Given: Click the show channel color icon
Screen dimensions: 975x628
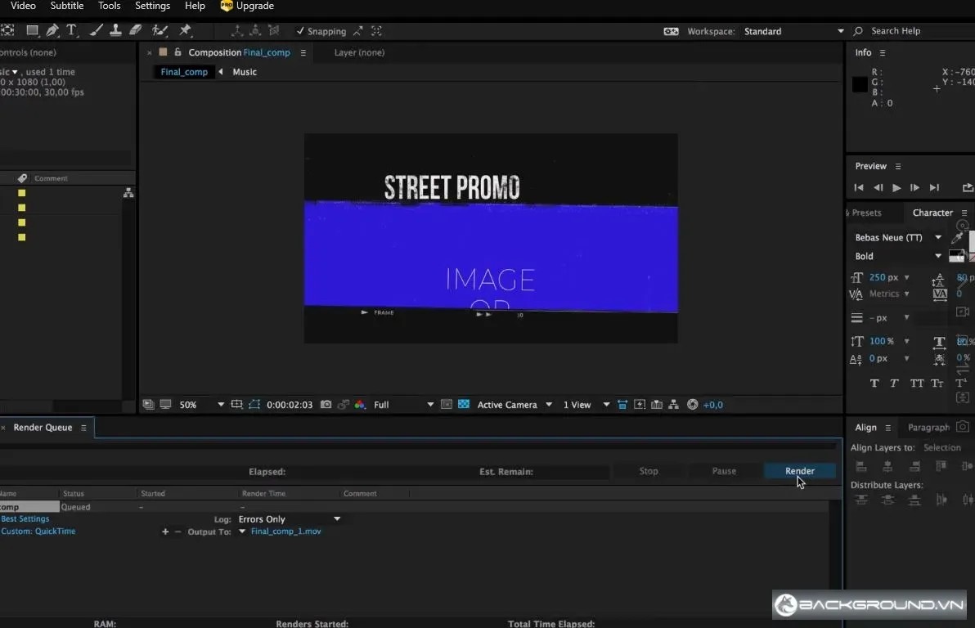Looking at the screenshot, I should 359,404.
